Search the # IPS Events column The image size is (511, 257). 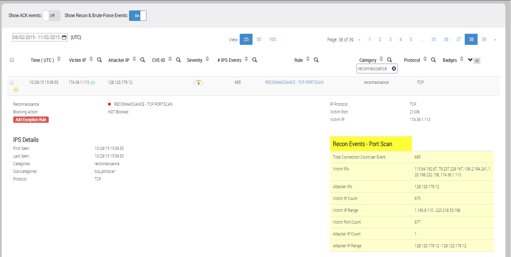click(255, 60)
